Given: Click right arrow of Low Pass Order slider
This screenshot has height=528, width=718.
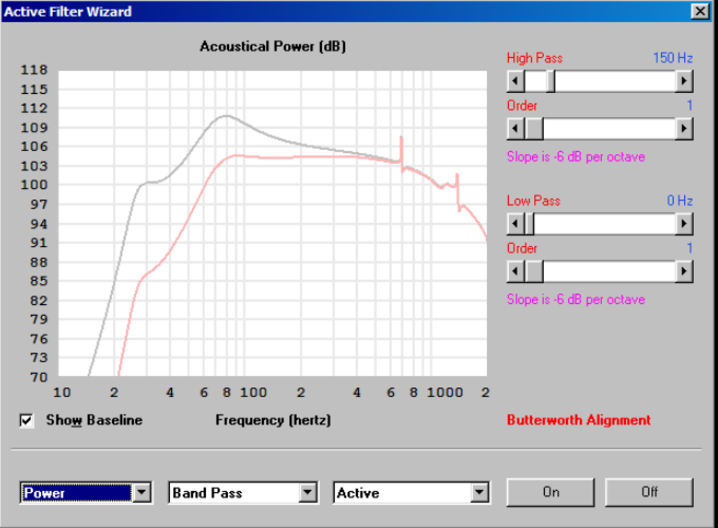Looking at the screenshot, I should (684, 271).
